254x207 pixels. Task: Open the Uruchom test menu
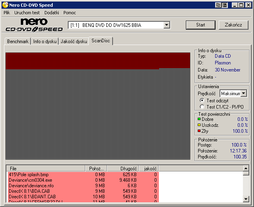pos(27,13)
